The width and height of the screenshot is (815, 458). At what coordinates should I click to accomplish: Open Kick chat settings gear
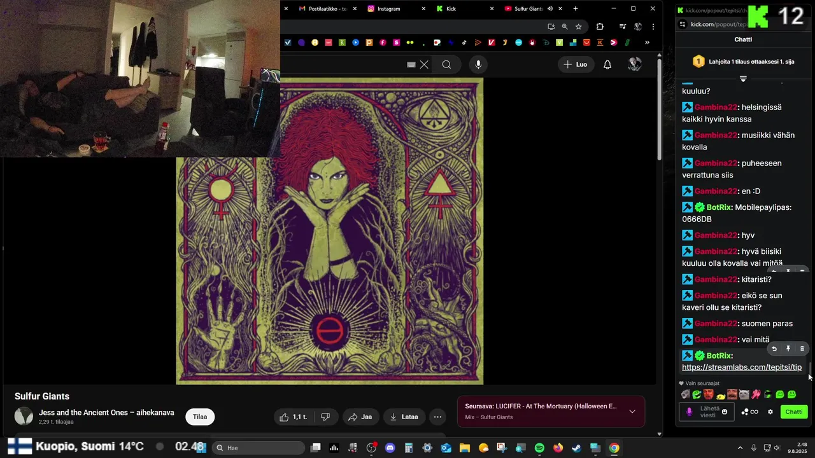pos(770,412)
